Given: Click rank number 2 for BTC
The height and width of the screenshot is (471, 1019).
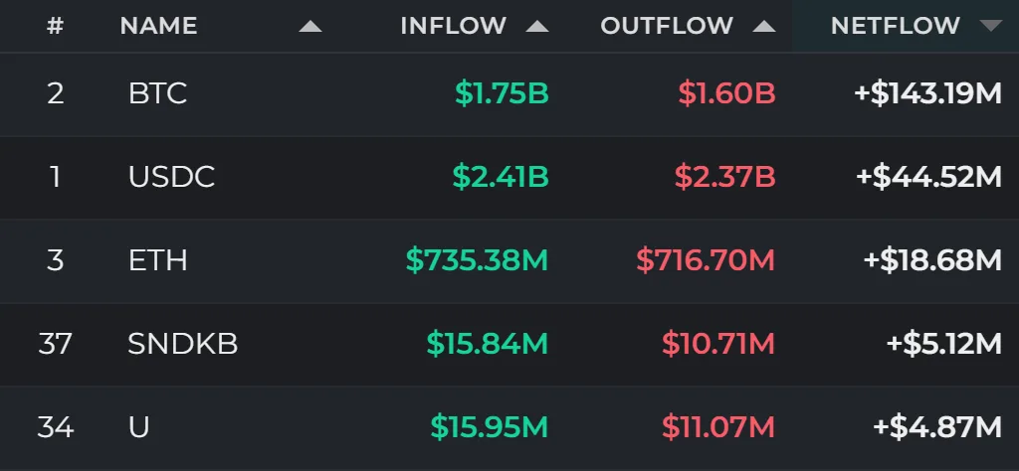Looking at the screenshot, I should point(56,94).
